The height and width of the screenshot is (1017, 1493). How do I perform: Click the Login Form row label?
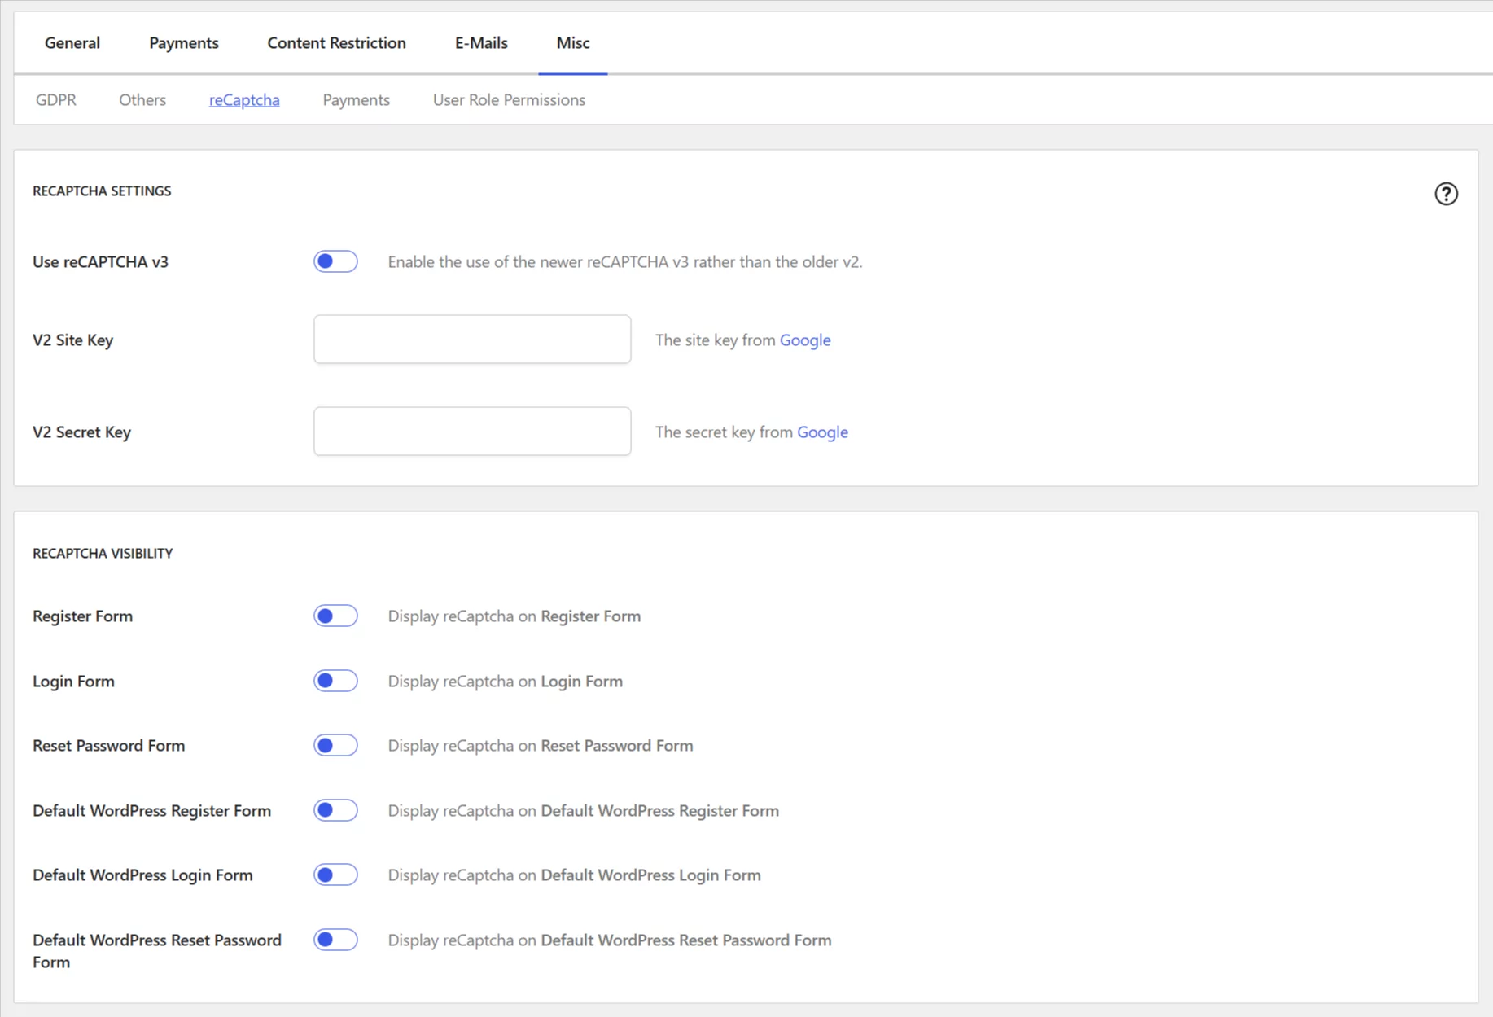(x=73, y=681)
